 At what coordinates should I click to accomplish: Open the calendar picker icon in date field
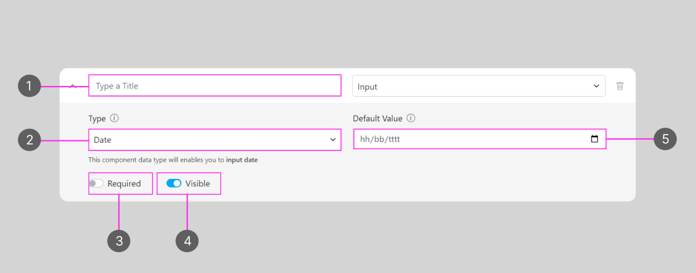(594, 139)
